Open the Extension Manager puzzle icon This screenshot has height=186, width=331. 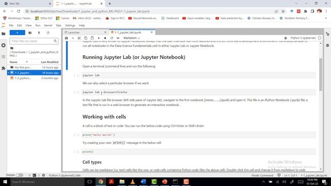point(4,68)
